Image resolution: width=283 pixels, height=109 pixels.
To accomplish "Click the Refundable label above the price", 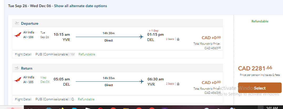I will (260, 21).
